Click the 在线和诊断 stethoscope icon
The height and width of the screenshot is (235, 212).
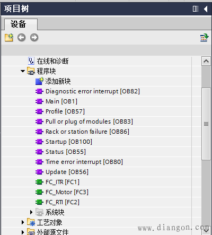tap(31, 61)
